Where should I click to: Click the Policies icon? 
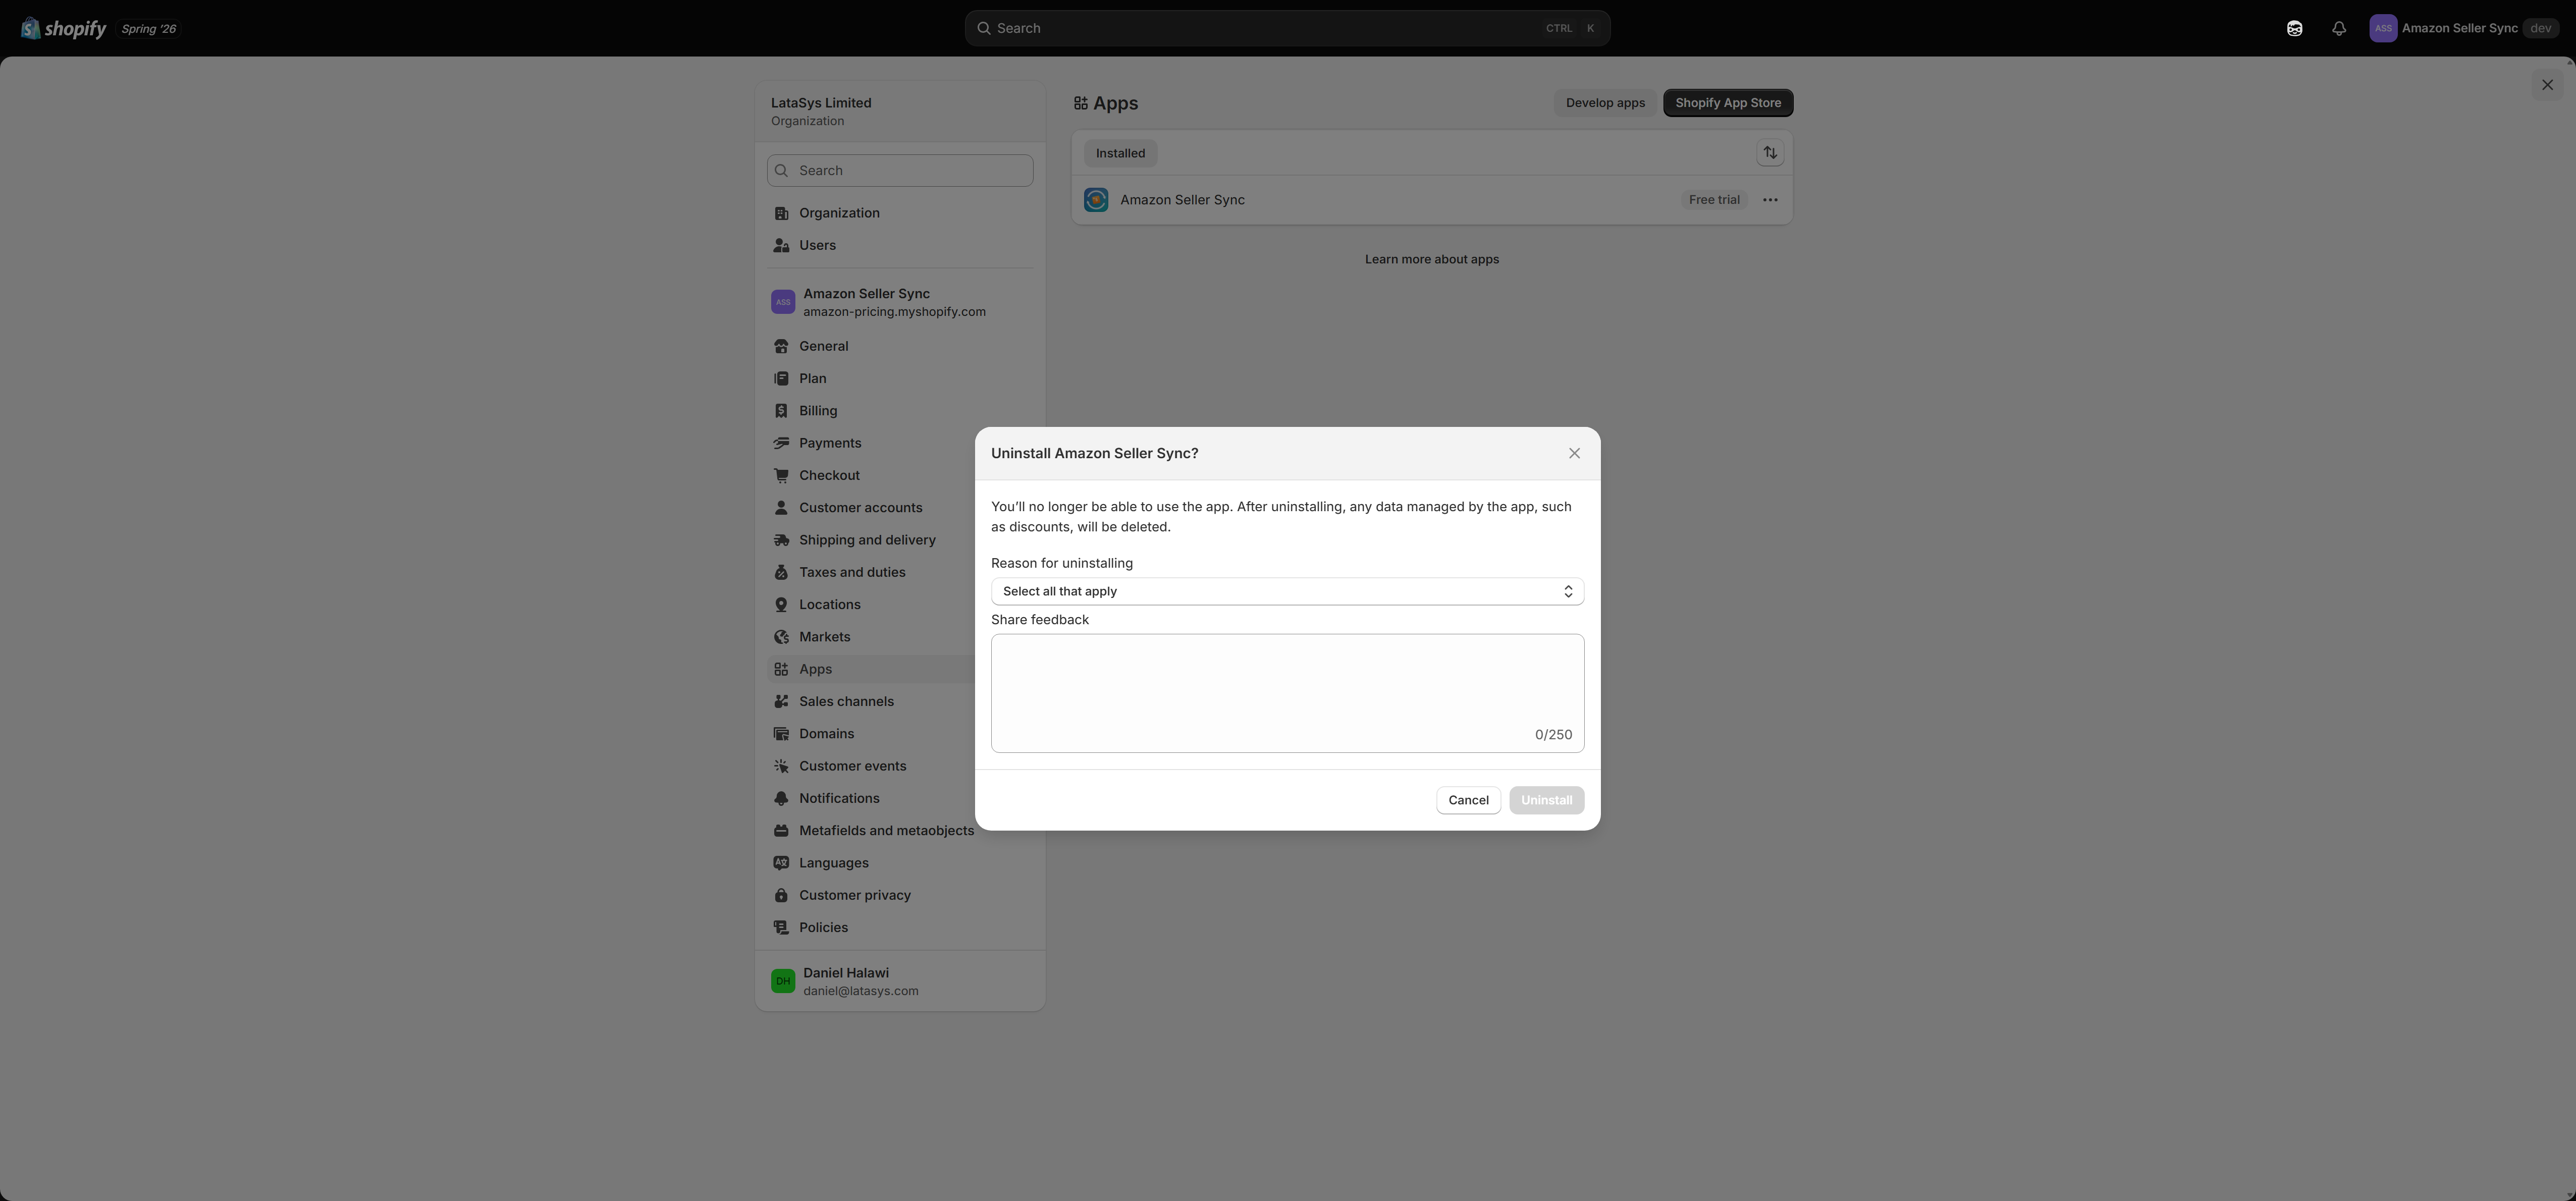tap(781, 928)
